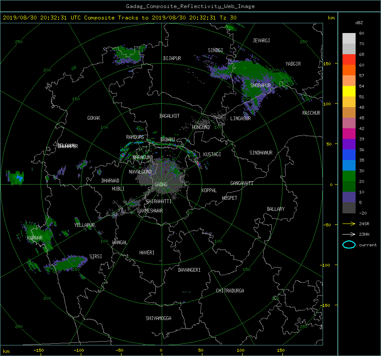Click the Gadag Composite Reflectivity title text
This screenshot has height=356, width=381.
click(190, 6)
